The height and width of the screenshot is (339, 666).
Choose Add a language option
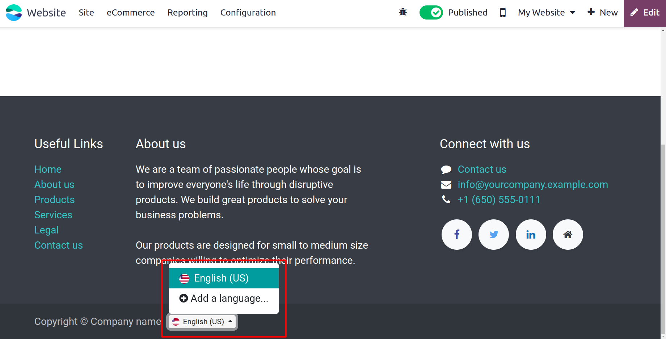pyautogui.click(x=223, y=299)
